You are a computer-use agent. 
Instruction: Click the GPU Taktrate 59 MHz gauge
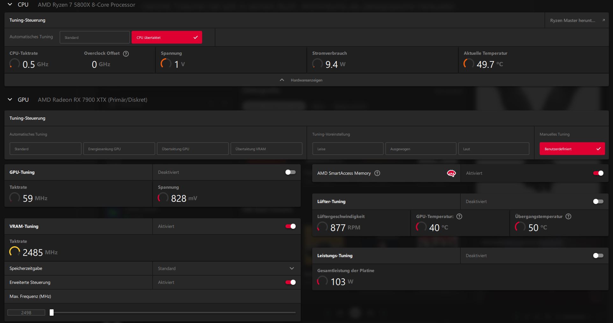click(15, 198)
